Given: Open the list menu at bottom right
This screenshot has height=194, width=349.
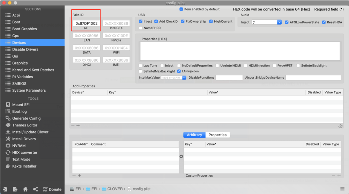Looking at the screenshot, I should point(342,189).
